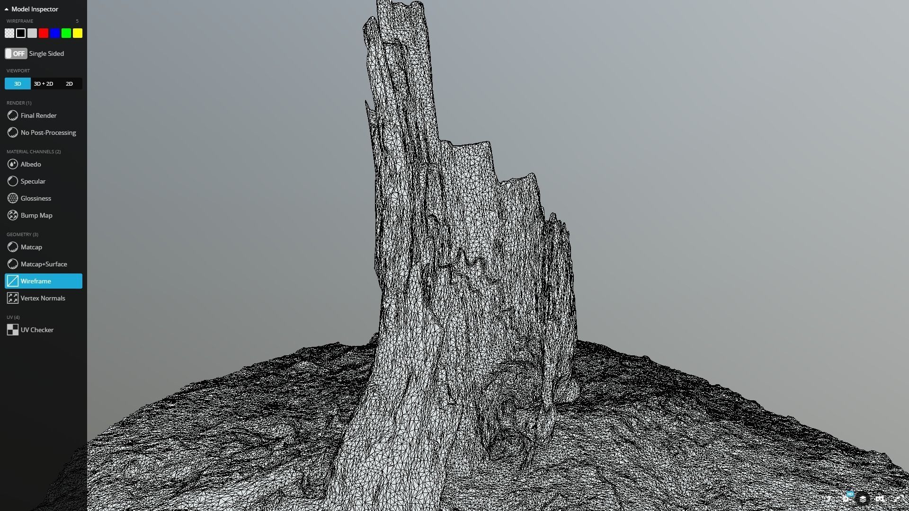Click the Matcap geometry icon
The height and width of the screenshot is (511, 909).
13,247
